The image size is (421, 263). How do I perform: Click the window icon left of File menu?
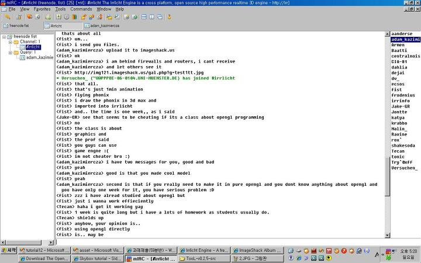(4, 9)
